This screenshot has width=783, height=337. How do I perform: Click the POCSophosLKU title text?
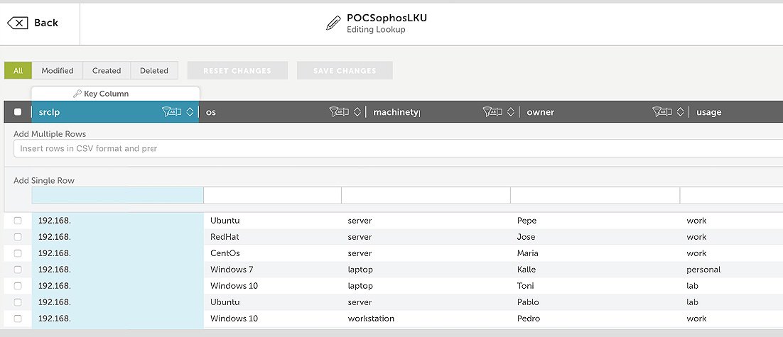[x=387, y=18]
